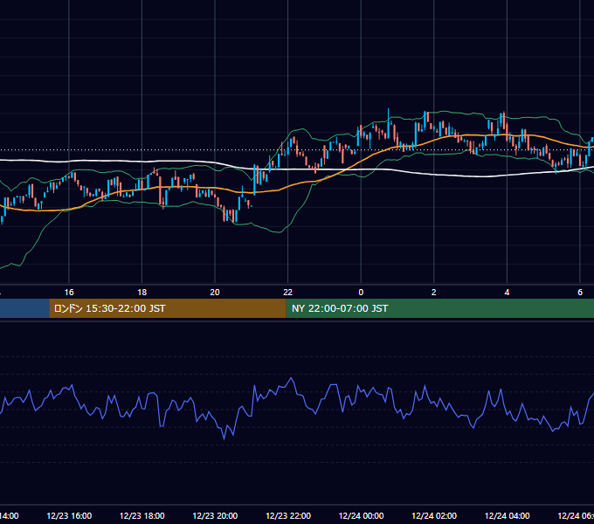Click the '12/23 16:00' date label

[69, 515]
